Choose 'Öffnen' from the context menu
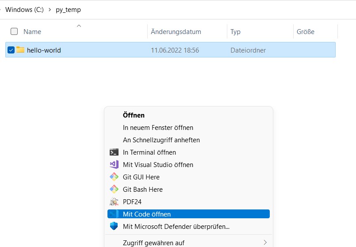The height and width of the screenshot is (247, 356). point(134,115)
